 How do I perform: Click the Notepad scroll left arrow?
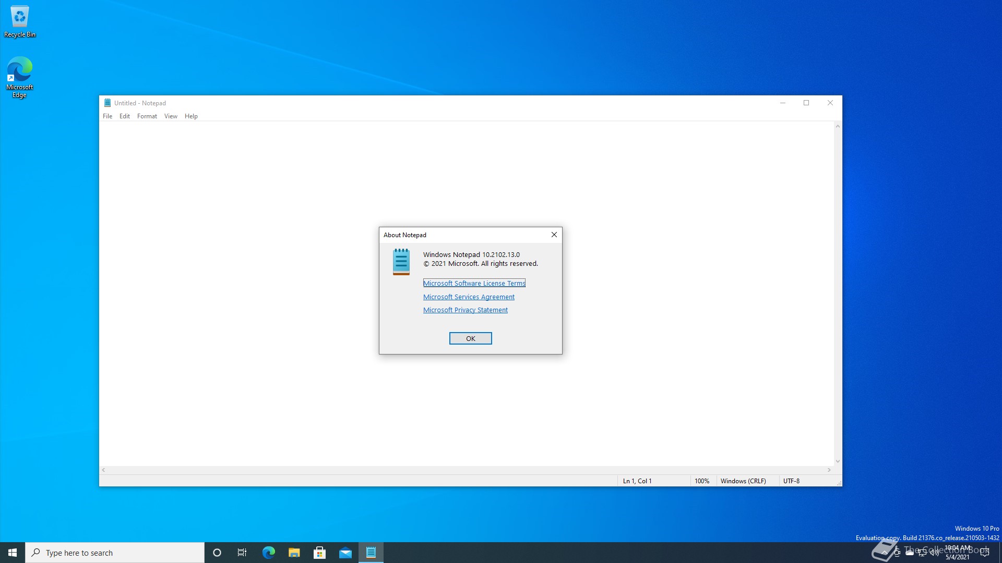pos(104,470)
